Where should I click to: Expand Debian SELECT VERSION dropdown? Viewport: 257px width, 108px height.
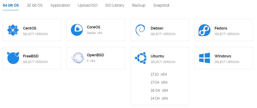(163, 34)
